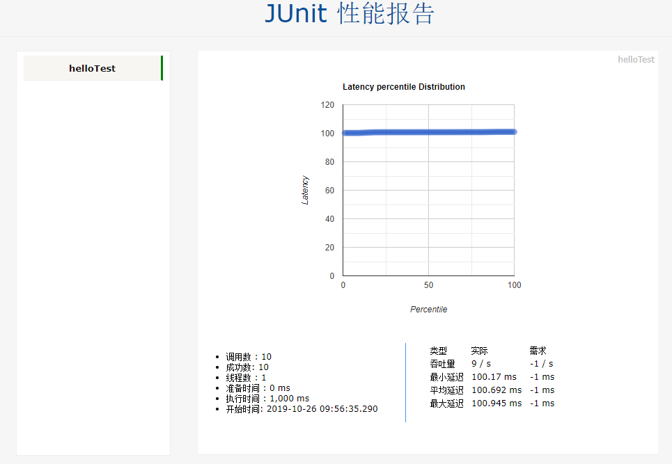Click the 实际 column header
This screenshot has height=464, width=672.
click(x=480, y=351)
